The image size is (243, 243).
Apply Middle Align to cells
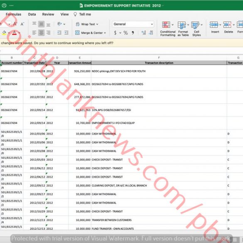[41, 24]
